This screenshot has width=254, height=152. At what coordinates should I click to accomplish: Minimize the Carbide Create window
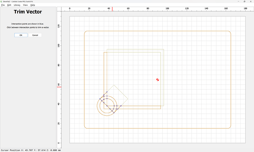coord(239,1)
